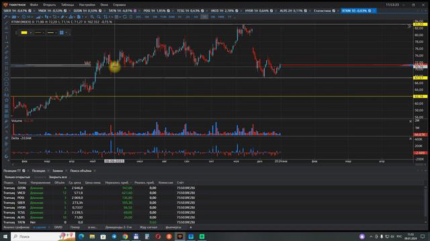
Task: Click the shopping cart trading icon
Action: tap(54, 17)
